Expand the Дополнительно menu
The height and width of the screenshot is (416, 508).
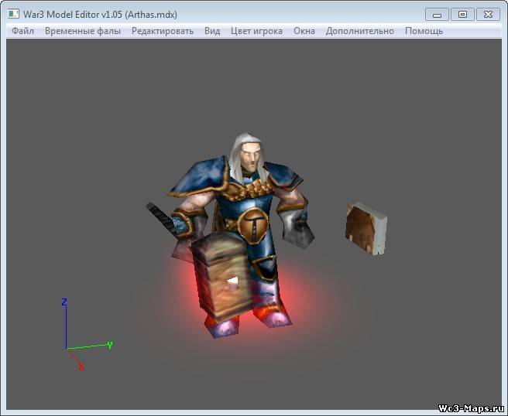pos(359,31)
